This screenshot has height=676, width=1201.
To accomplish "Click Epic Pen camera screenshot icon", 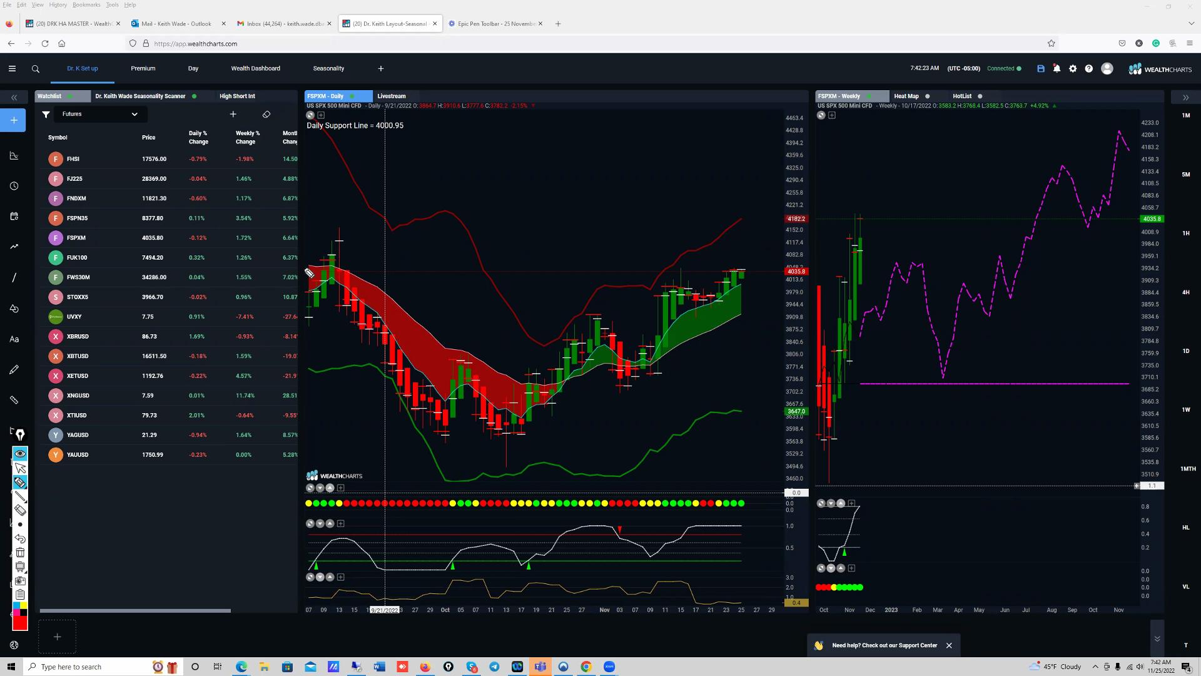I will (20, 581).
